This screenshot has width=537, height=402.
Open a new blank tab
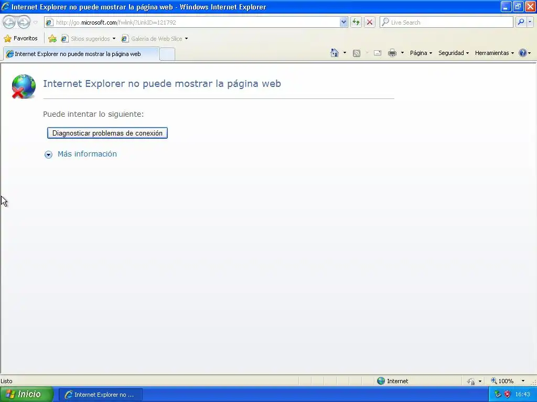point(167,54)
